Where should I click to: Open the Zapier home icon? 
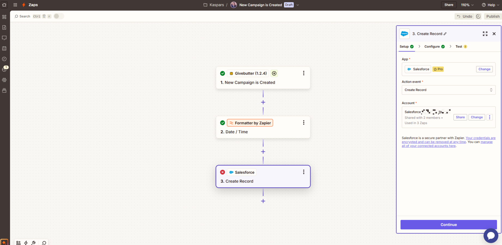[4, 5]
